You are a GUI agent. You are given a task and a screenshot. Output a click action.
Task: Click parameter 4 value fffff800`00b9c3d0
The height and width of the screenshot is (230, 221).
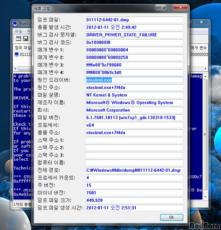(134, 72)
